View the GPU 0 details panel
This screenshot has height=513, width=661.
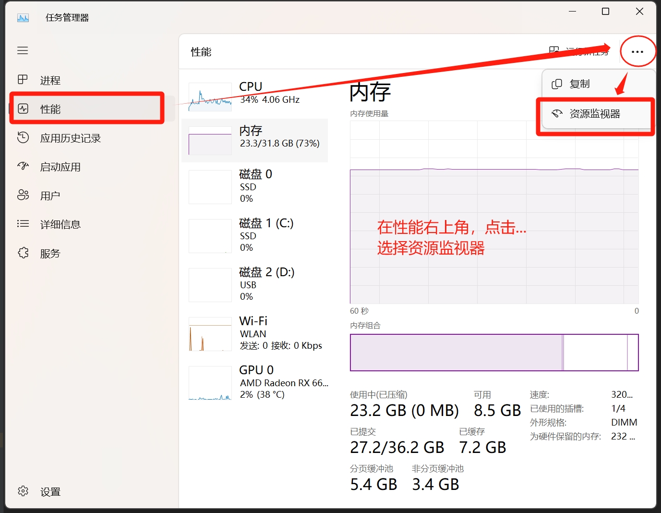tap(254, 382)
